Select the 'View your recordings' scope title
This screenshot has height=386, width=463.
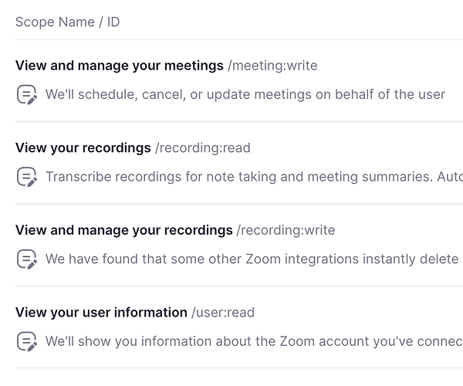pos(83,147)
